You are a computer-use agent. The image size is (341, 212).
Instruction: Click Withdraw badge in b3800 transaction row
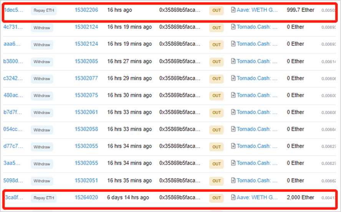(41, 62)
